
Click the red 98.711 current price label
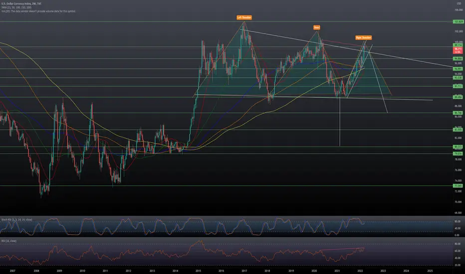click(458, 50)
